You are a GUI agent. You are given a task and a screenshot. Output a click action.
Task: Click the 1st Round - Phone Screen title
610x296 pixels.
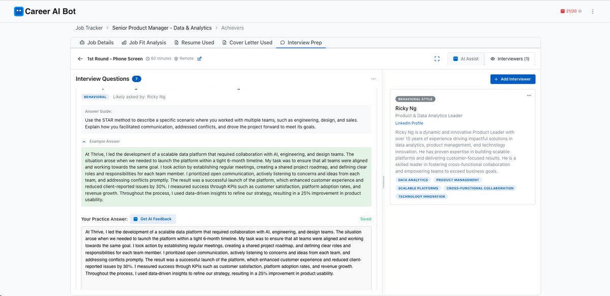pyautogui.click(x=115, y=59)
